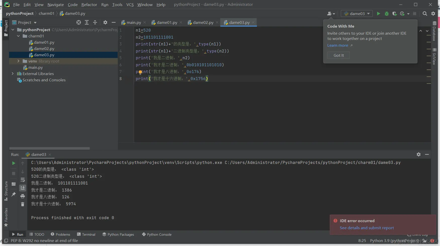Open the Problems tool window

coord(61,234)
